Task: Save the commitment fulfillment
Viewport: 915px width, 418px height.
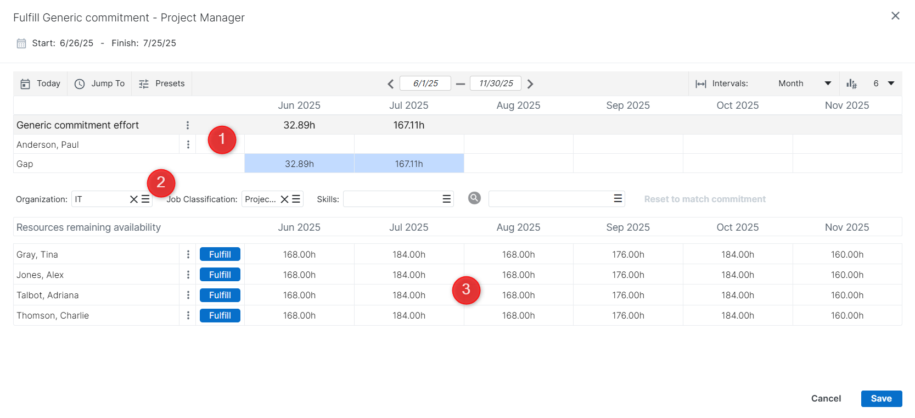Action: (x=881, y=399)
